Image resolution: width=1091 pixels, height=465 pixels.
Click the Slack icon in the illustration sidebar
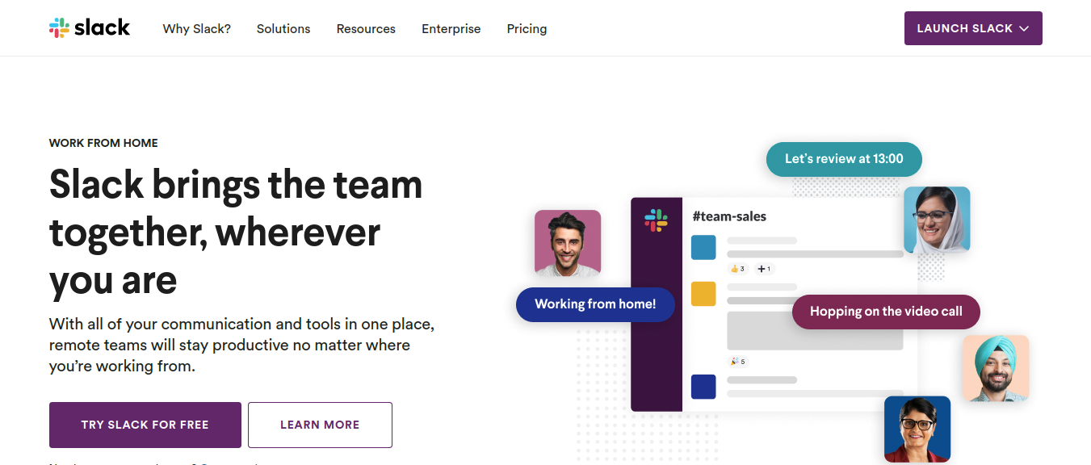click(657, 220)
